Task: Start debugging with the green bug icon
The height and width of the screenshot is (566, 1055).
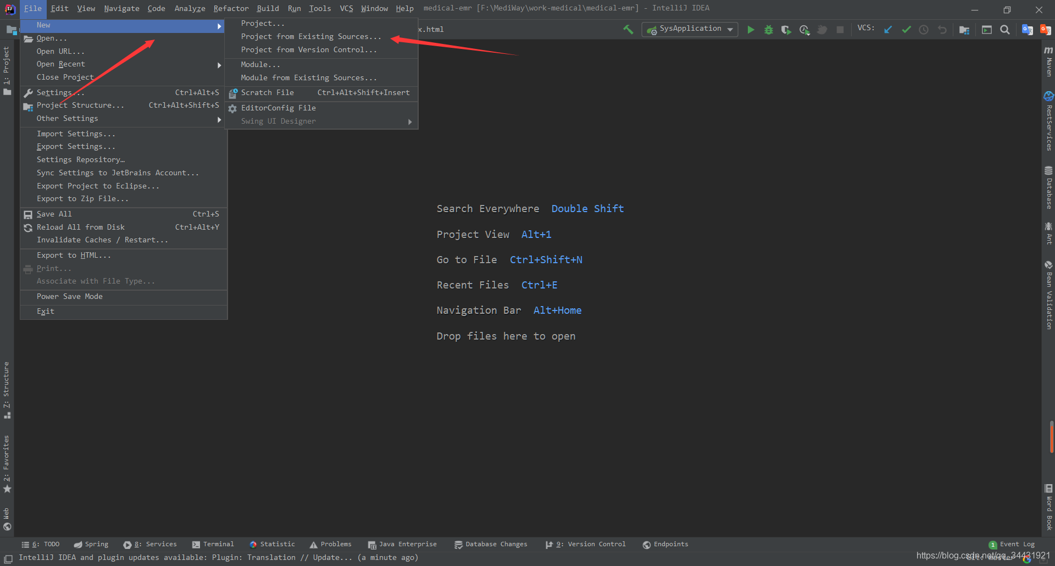Action: click(x=769, y=30)
